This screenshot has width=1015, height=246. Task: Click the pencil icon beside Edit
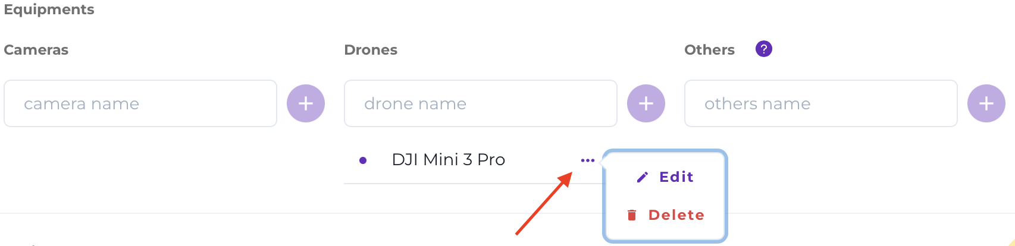point(642,177)
